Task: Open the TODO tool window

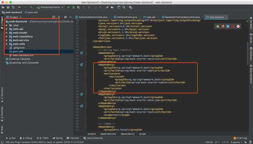Action: (x=43, y=138)
